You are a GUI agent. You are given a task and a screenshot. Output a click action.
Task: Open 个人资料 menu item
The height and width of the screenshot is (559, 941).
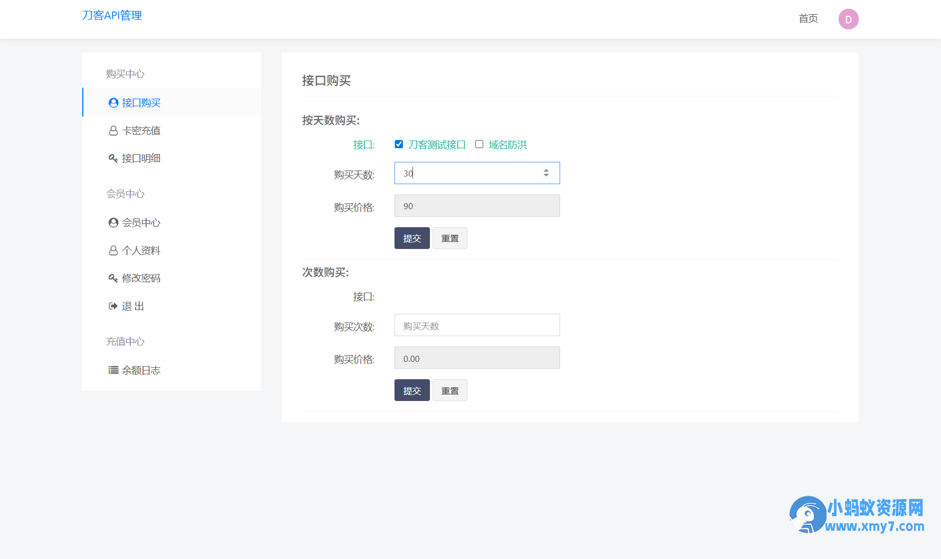[x=172, y=251]
